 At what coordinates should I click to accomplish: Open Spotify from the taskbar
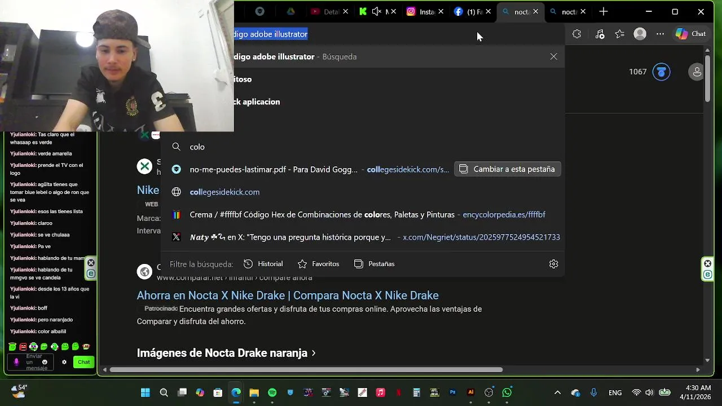272,392
